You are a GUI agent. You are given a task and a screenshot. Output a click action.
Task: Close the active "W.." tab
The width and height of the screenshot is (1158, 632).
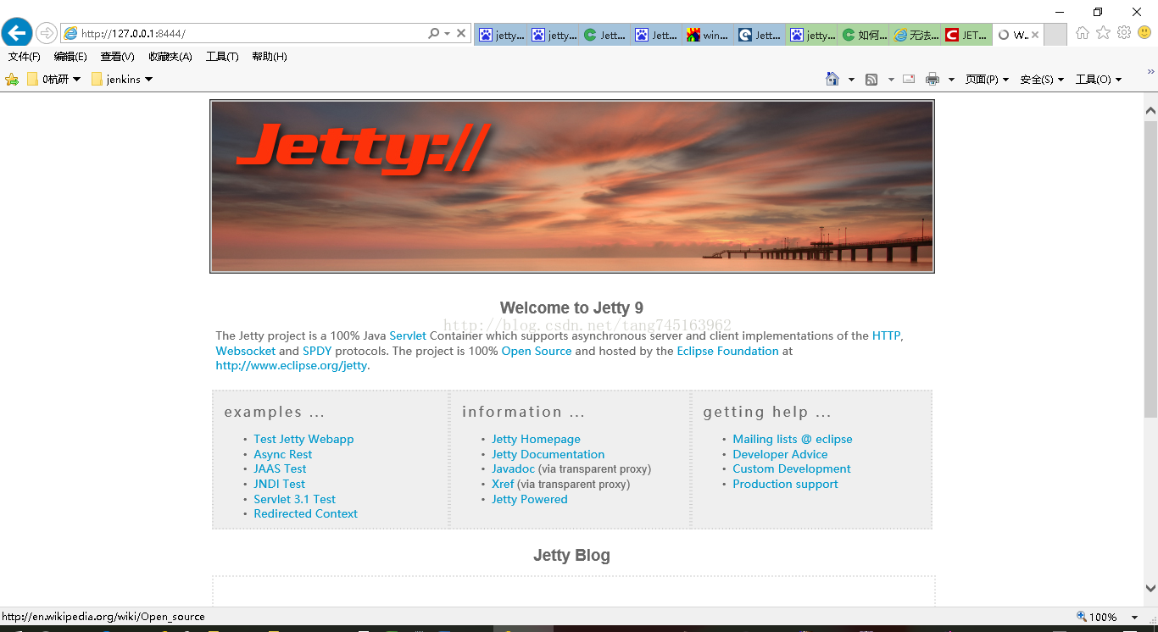coord(1035,35)
